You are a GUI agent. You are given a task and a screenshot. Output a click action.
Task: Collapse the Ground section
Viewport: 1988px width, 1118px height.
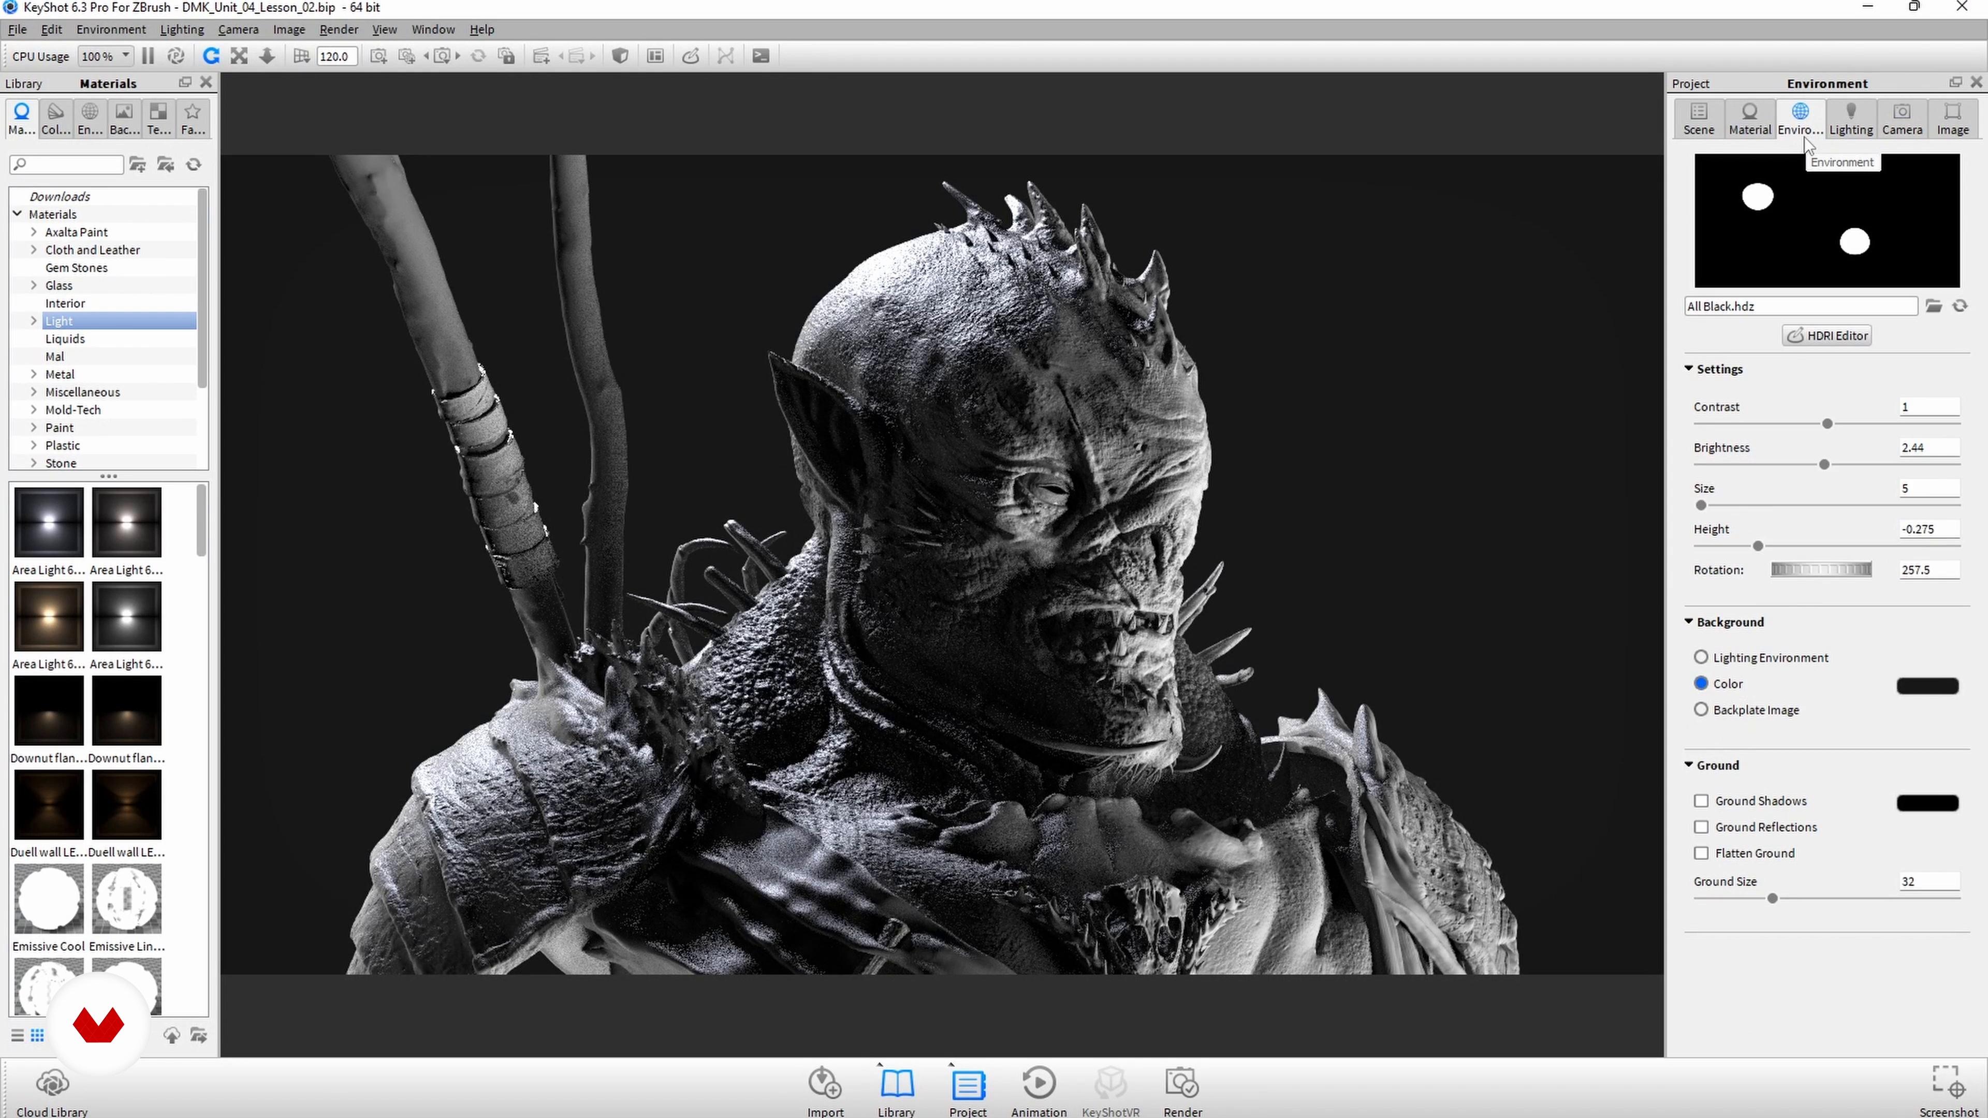coord(1689,764)
